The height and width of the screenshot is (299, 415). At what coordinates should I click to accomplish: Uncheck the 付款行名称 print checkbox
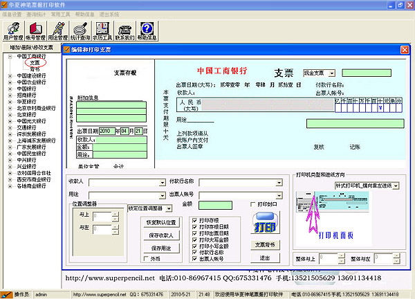[x=194, y=253]
